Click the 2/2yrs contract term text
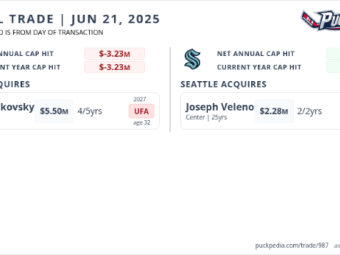The image size is (340, 255). pos(309,111)
